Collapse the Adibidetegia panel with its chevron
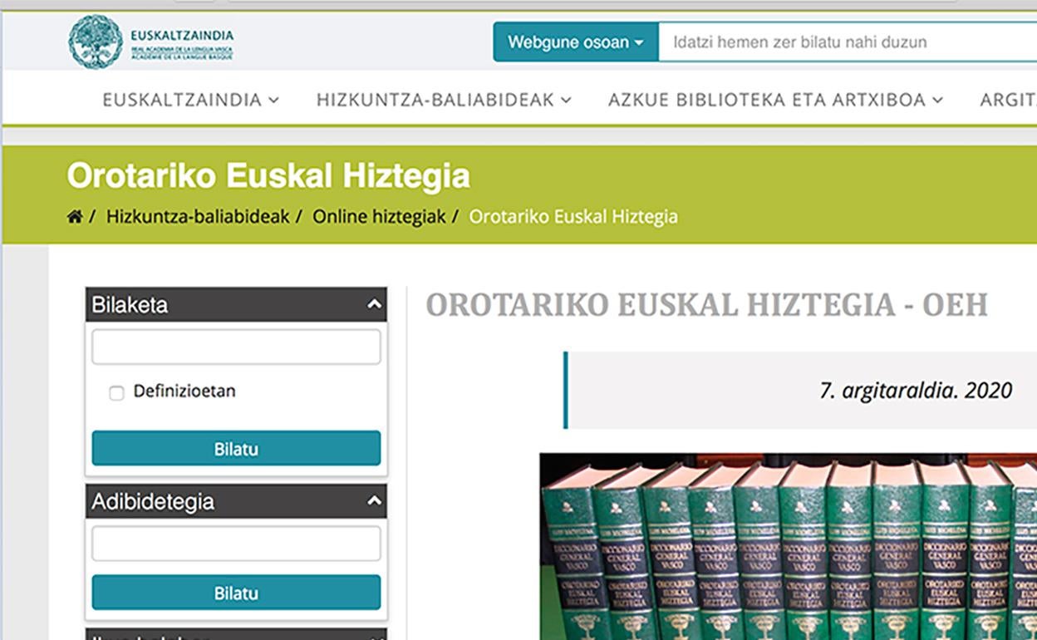 pos(374,501)
